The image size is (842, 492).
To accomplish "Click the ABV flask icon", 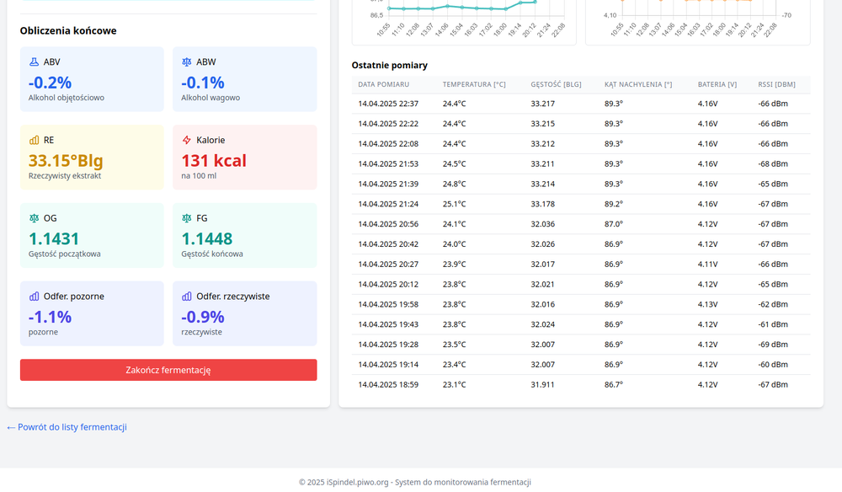I will click(34, 62).
